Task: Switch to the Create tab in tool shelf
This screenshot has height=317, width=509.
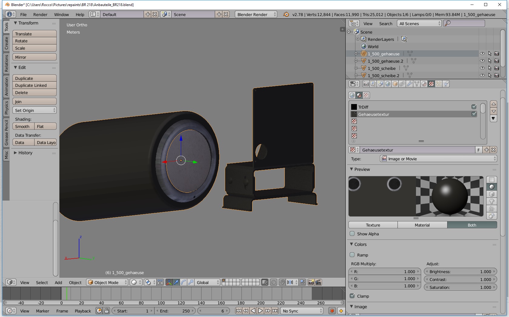Action: pos(6,43)
